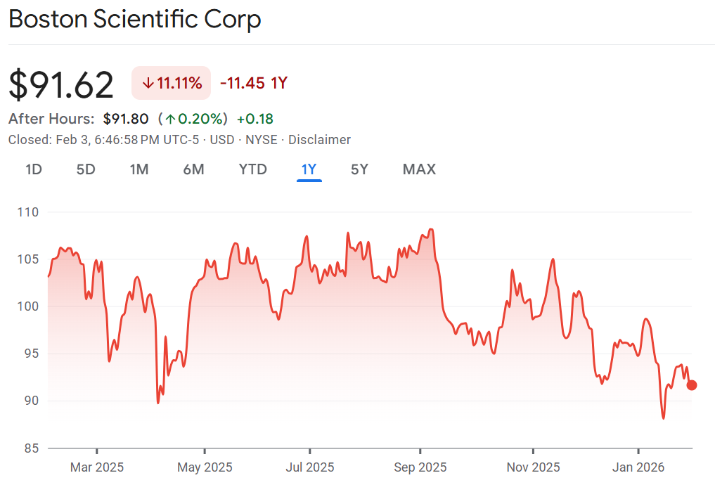
Task: Select the YTD range tab
Action: 252,169
